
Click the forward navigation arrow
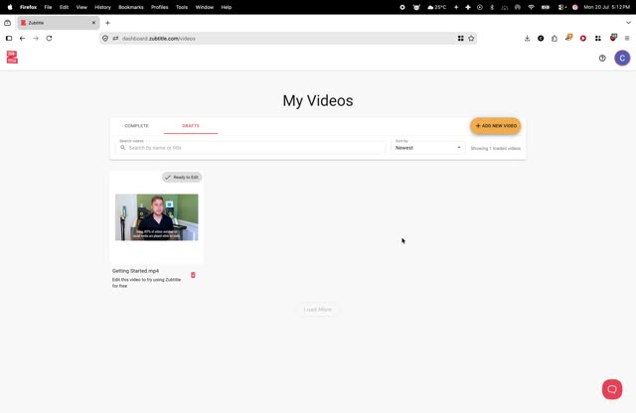[36, 38]
